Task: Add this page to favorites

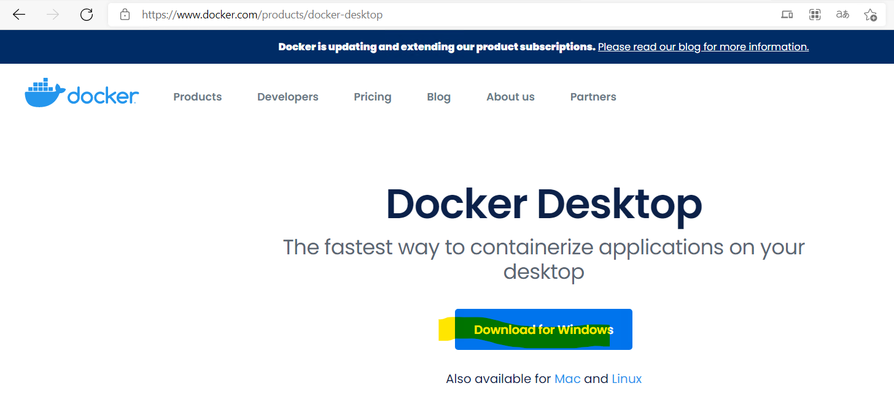Action: [x=870, y=15]
